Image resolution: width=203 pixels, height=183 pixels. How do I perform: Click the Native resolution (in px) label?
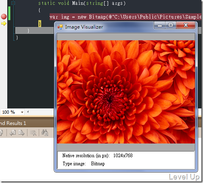(x=86, y=156)
